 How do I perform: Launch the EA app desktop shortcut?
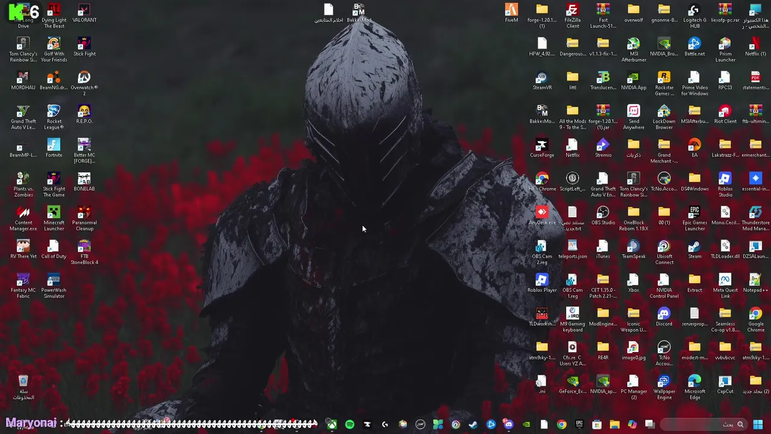(695, 149)
